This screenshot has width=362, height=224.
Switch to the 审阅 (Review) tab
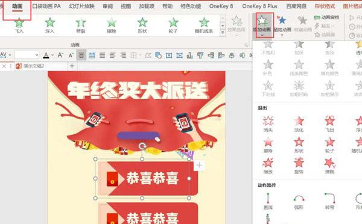tap(108, 6)
